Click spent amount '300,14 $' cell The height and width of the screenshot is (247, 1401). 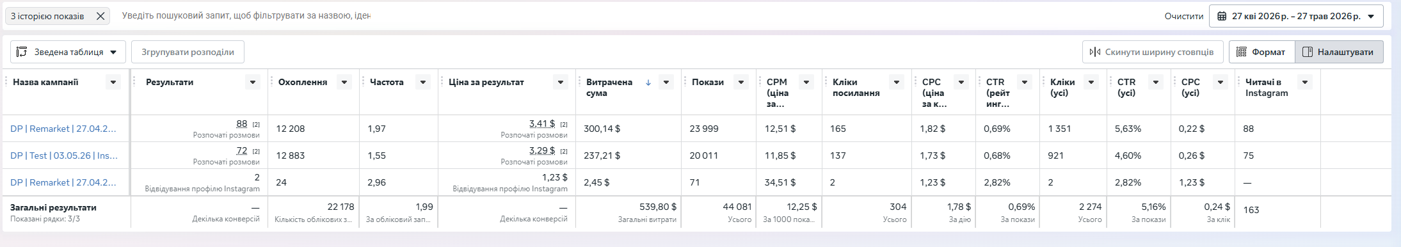(602, 129)
